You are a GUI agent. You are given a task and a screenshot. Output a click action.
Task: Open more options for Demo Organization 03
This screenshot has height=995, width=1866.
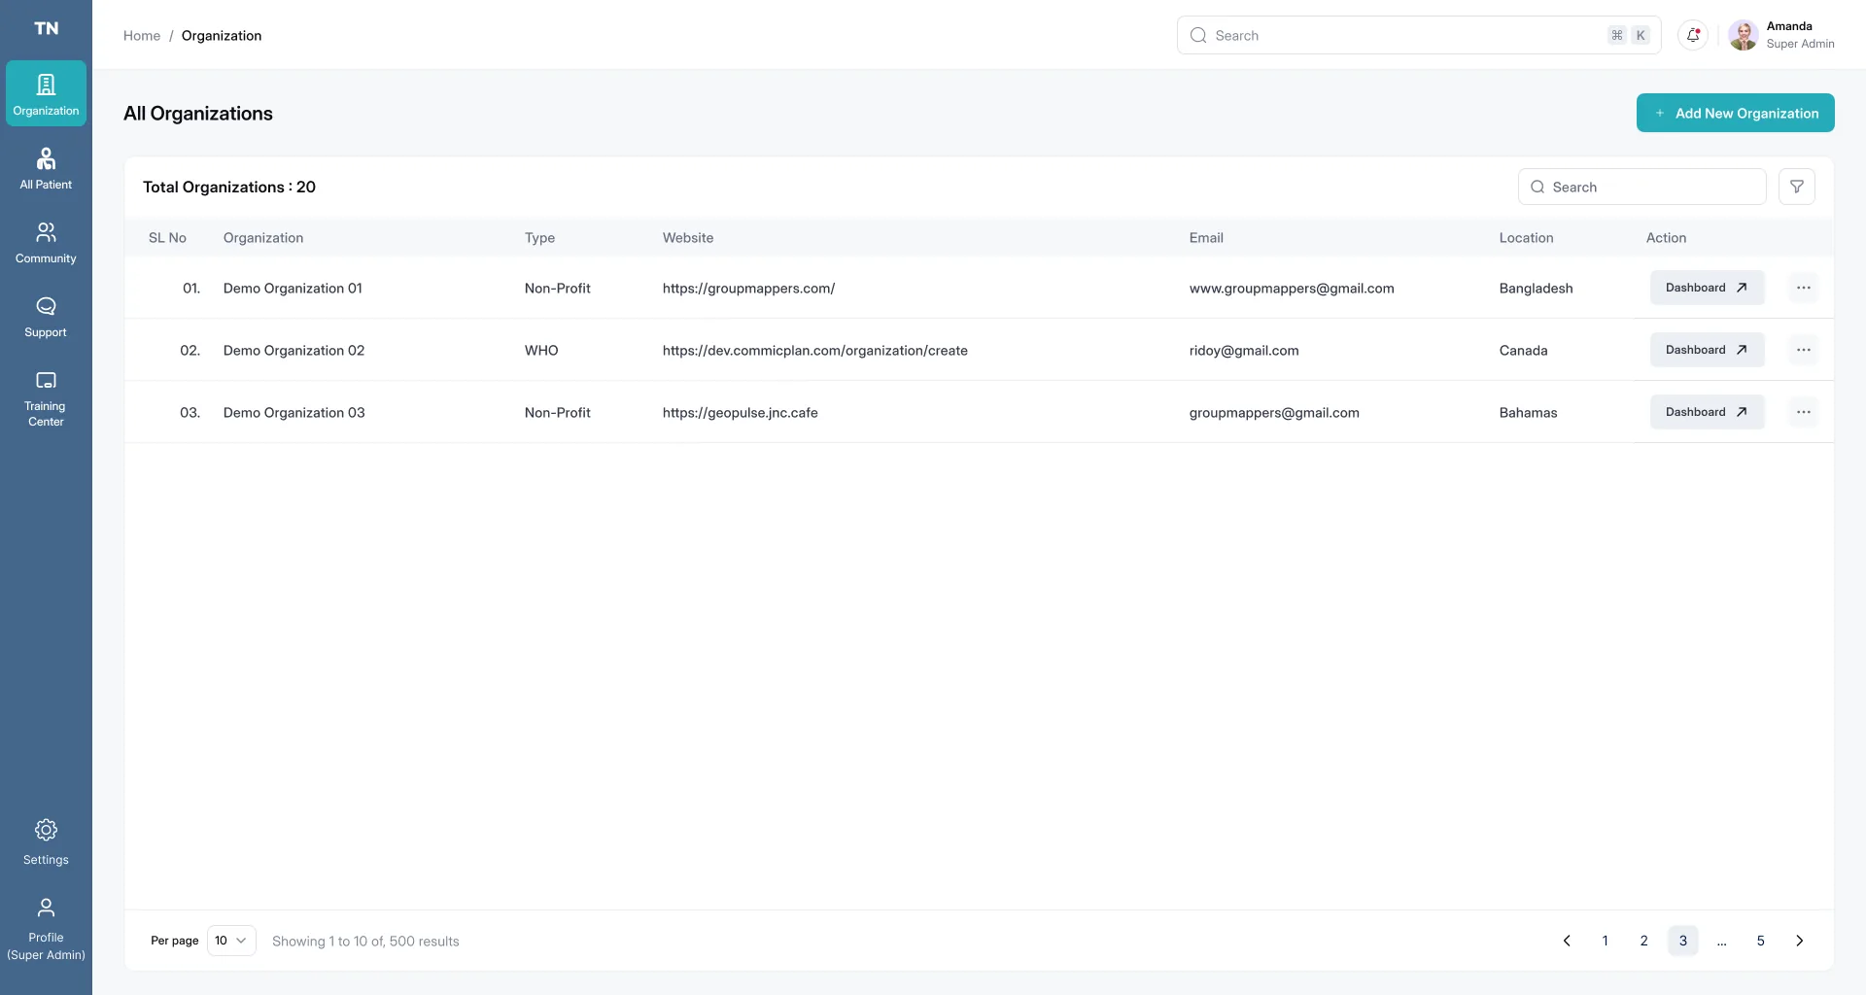tap(1804, 412)
